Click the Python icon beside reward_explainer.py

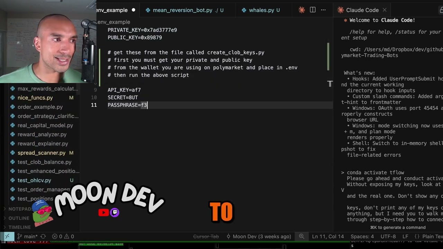[12, 144]
